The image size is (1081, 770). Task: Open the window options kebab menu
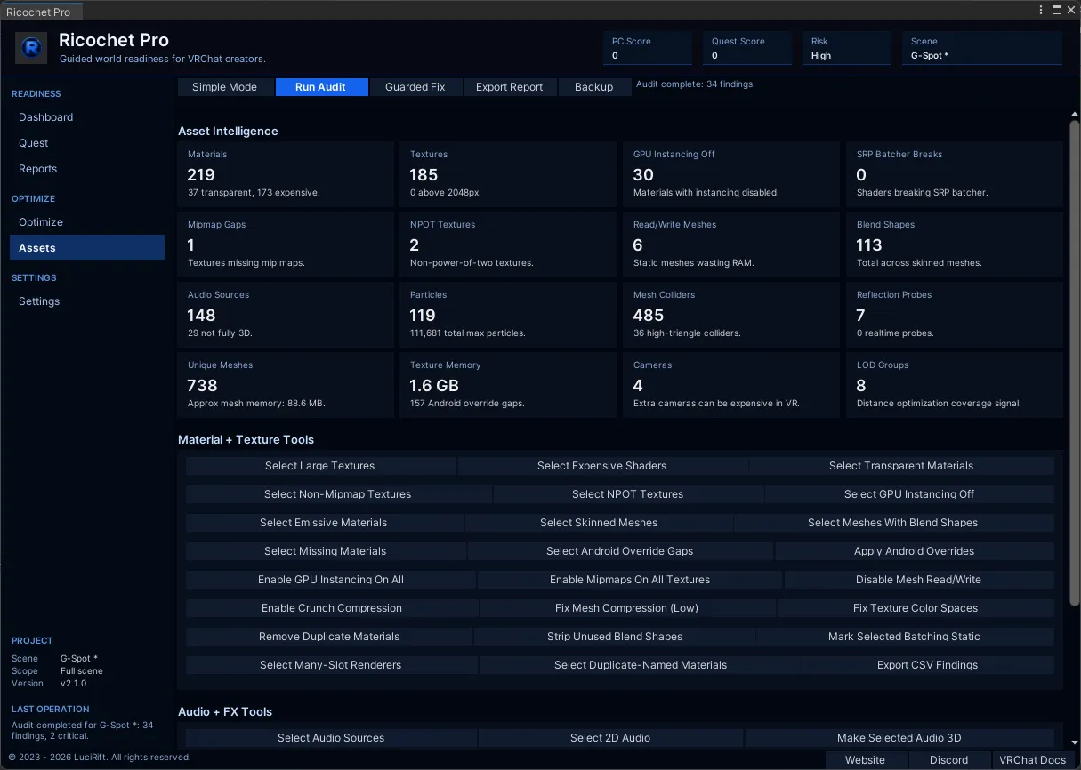(x=1042, y=10)
